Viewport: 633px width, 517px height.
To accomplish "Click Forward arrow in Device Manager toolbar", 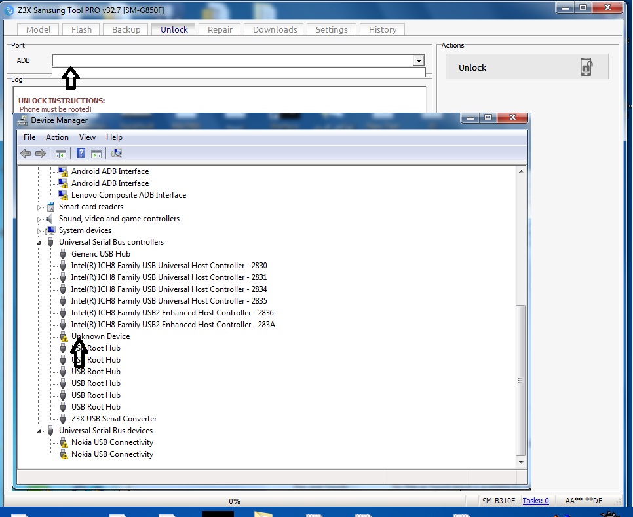I will 41,153.
